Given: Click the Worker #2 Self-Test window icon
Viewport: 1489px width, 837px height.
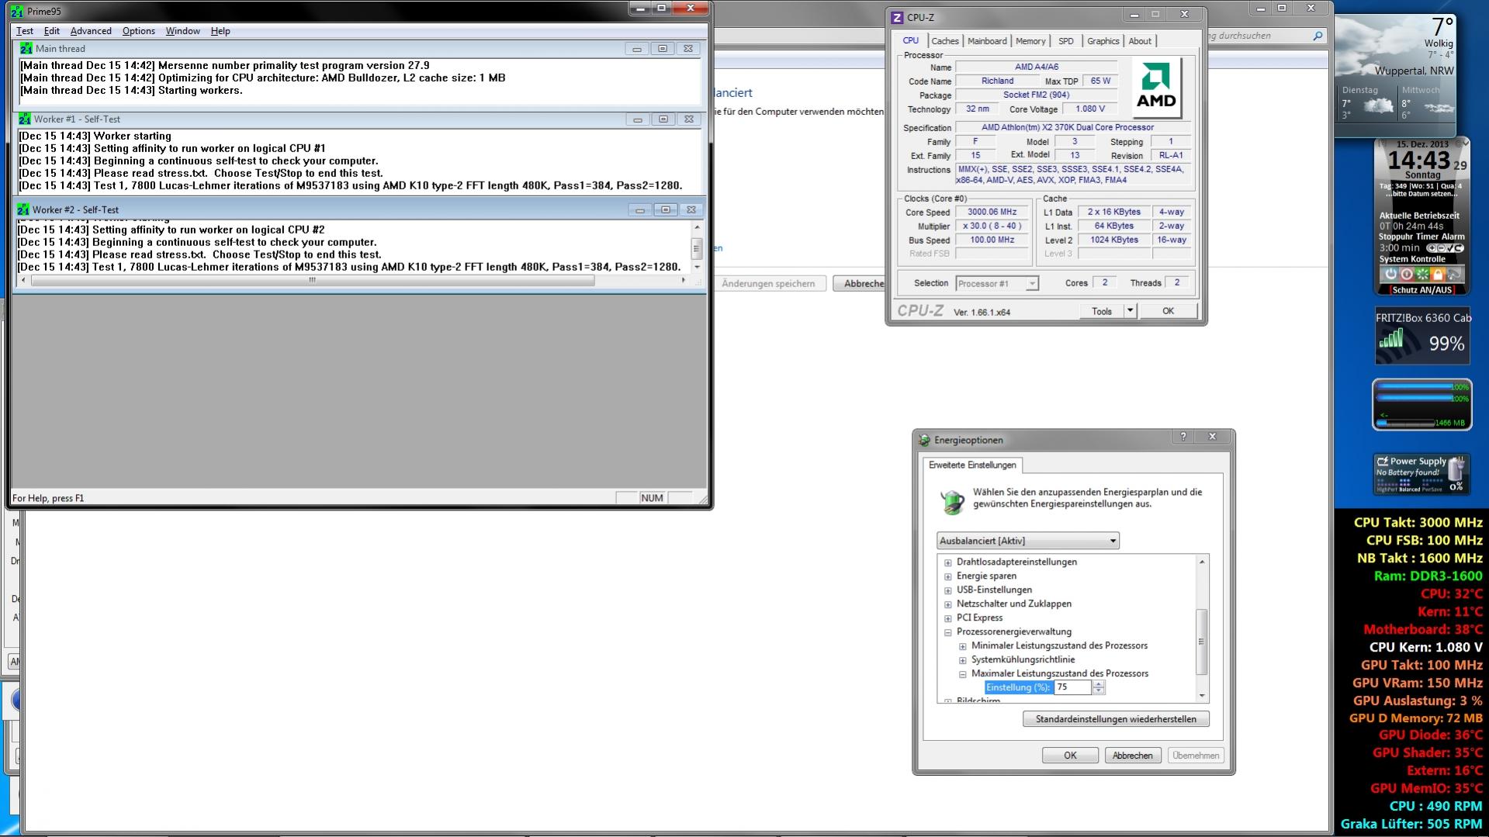Looking at the screenshot, I should point(23,209).
